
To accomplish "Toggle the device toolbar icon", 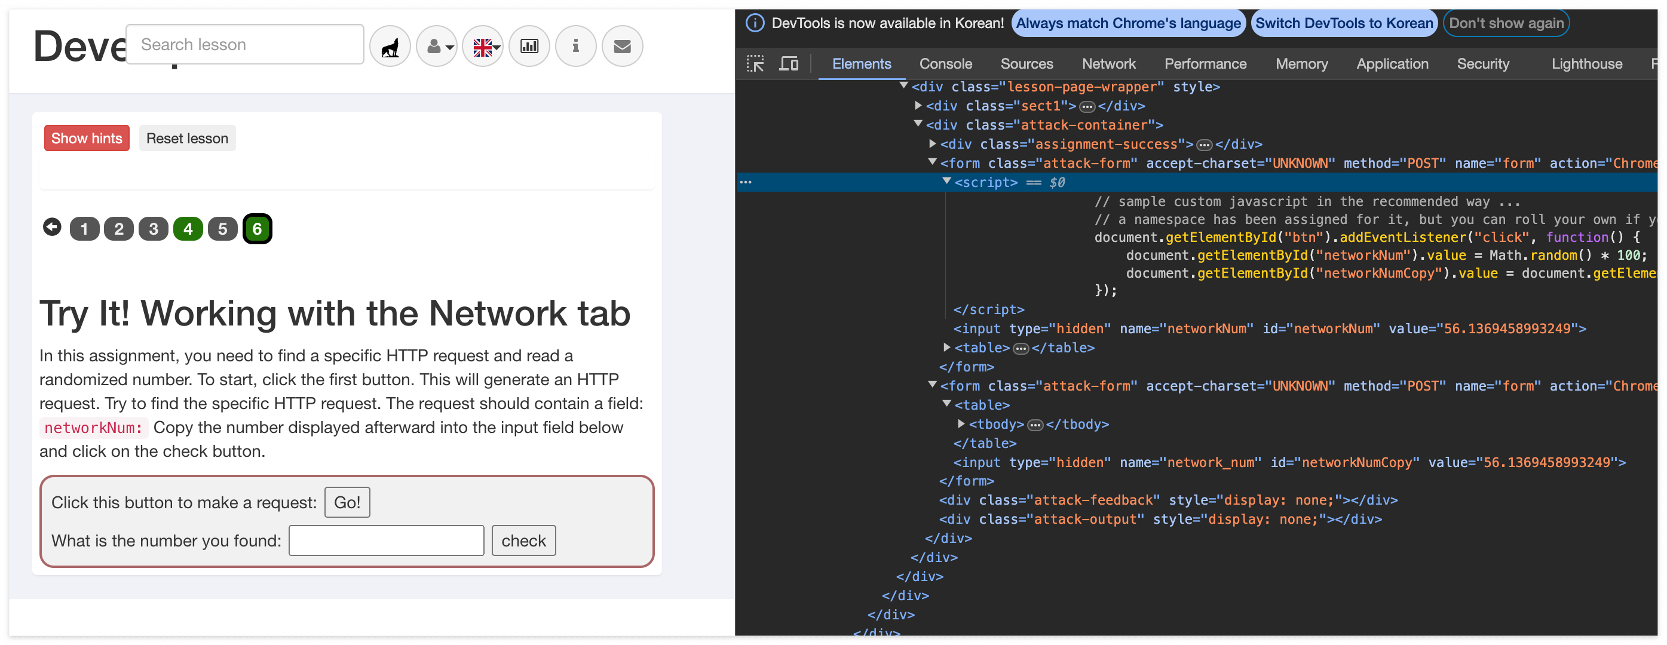I will tap(788, 64).
